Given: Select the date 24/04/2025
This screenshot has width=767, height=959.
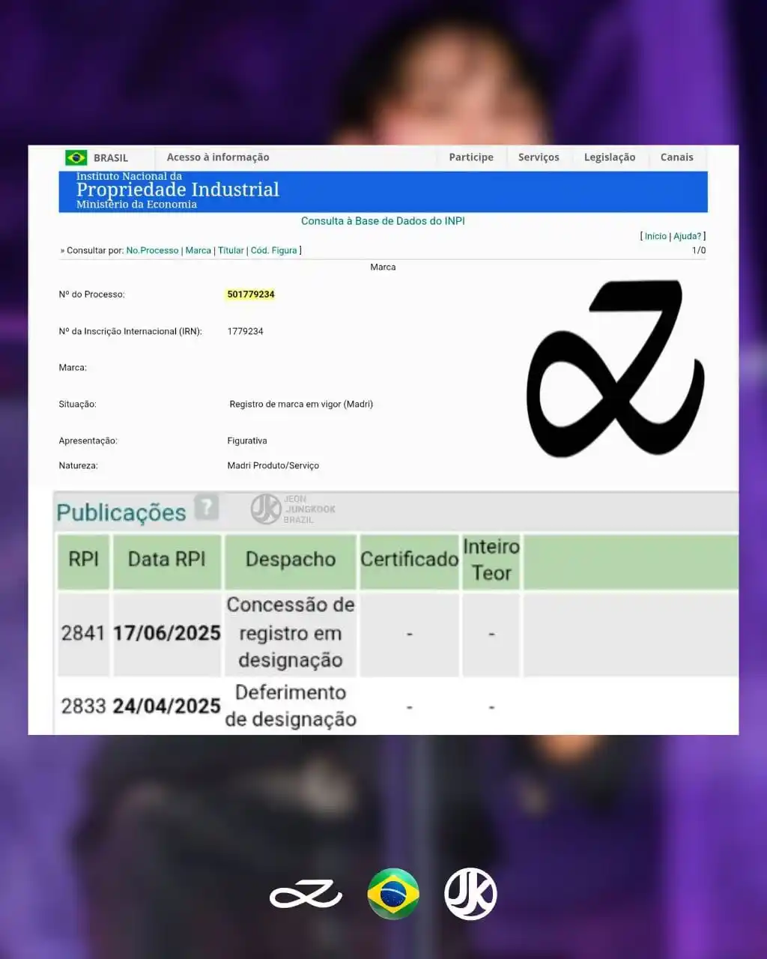Looking at the screenshot, I should [167, 706].
